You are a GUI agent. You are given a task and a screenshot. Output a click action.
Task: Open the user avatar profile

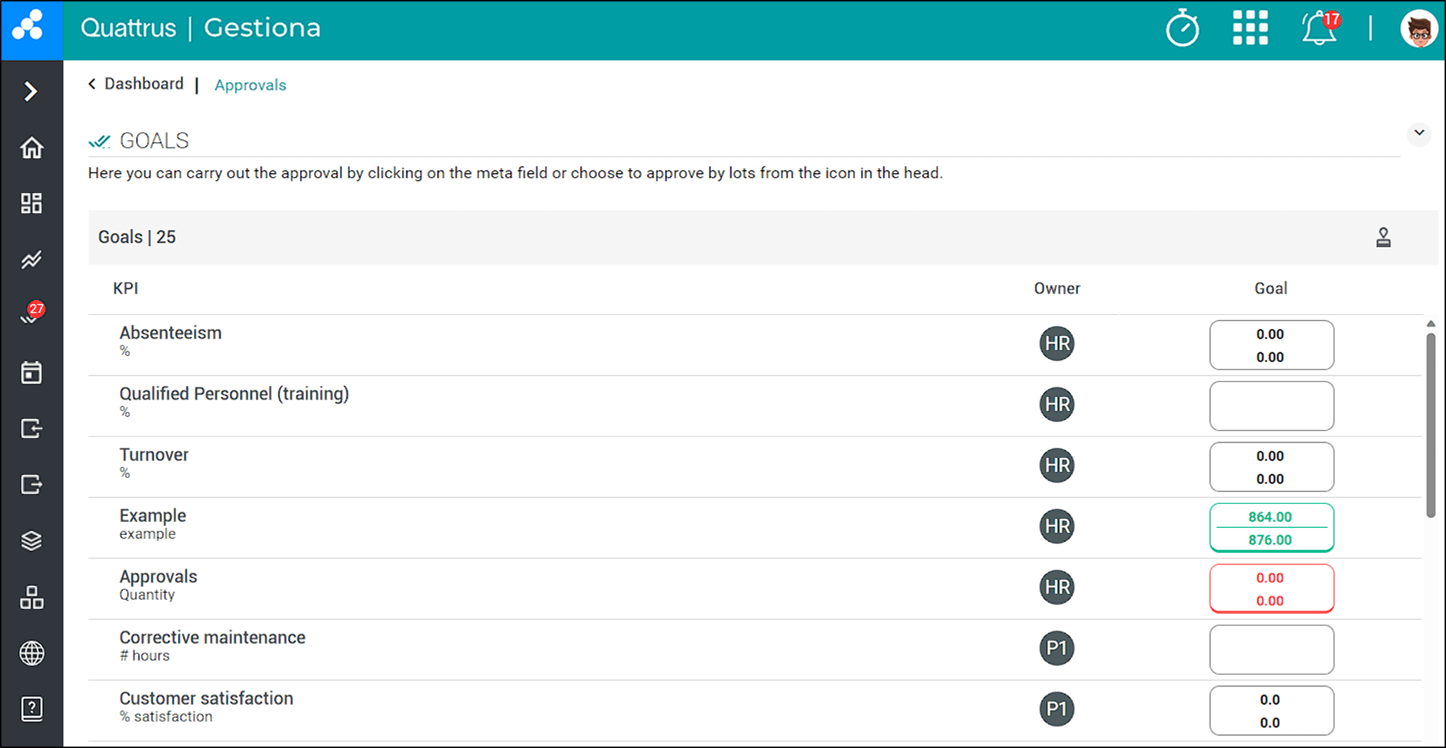(x=1419, y=30)
